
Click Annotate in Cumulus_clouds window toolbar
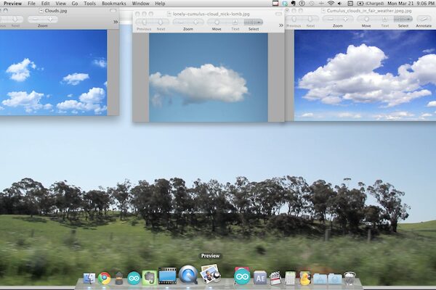[x=424, y=19]
